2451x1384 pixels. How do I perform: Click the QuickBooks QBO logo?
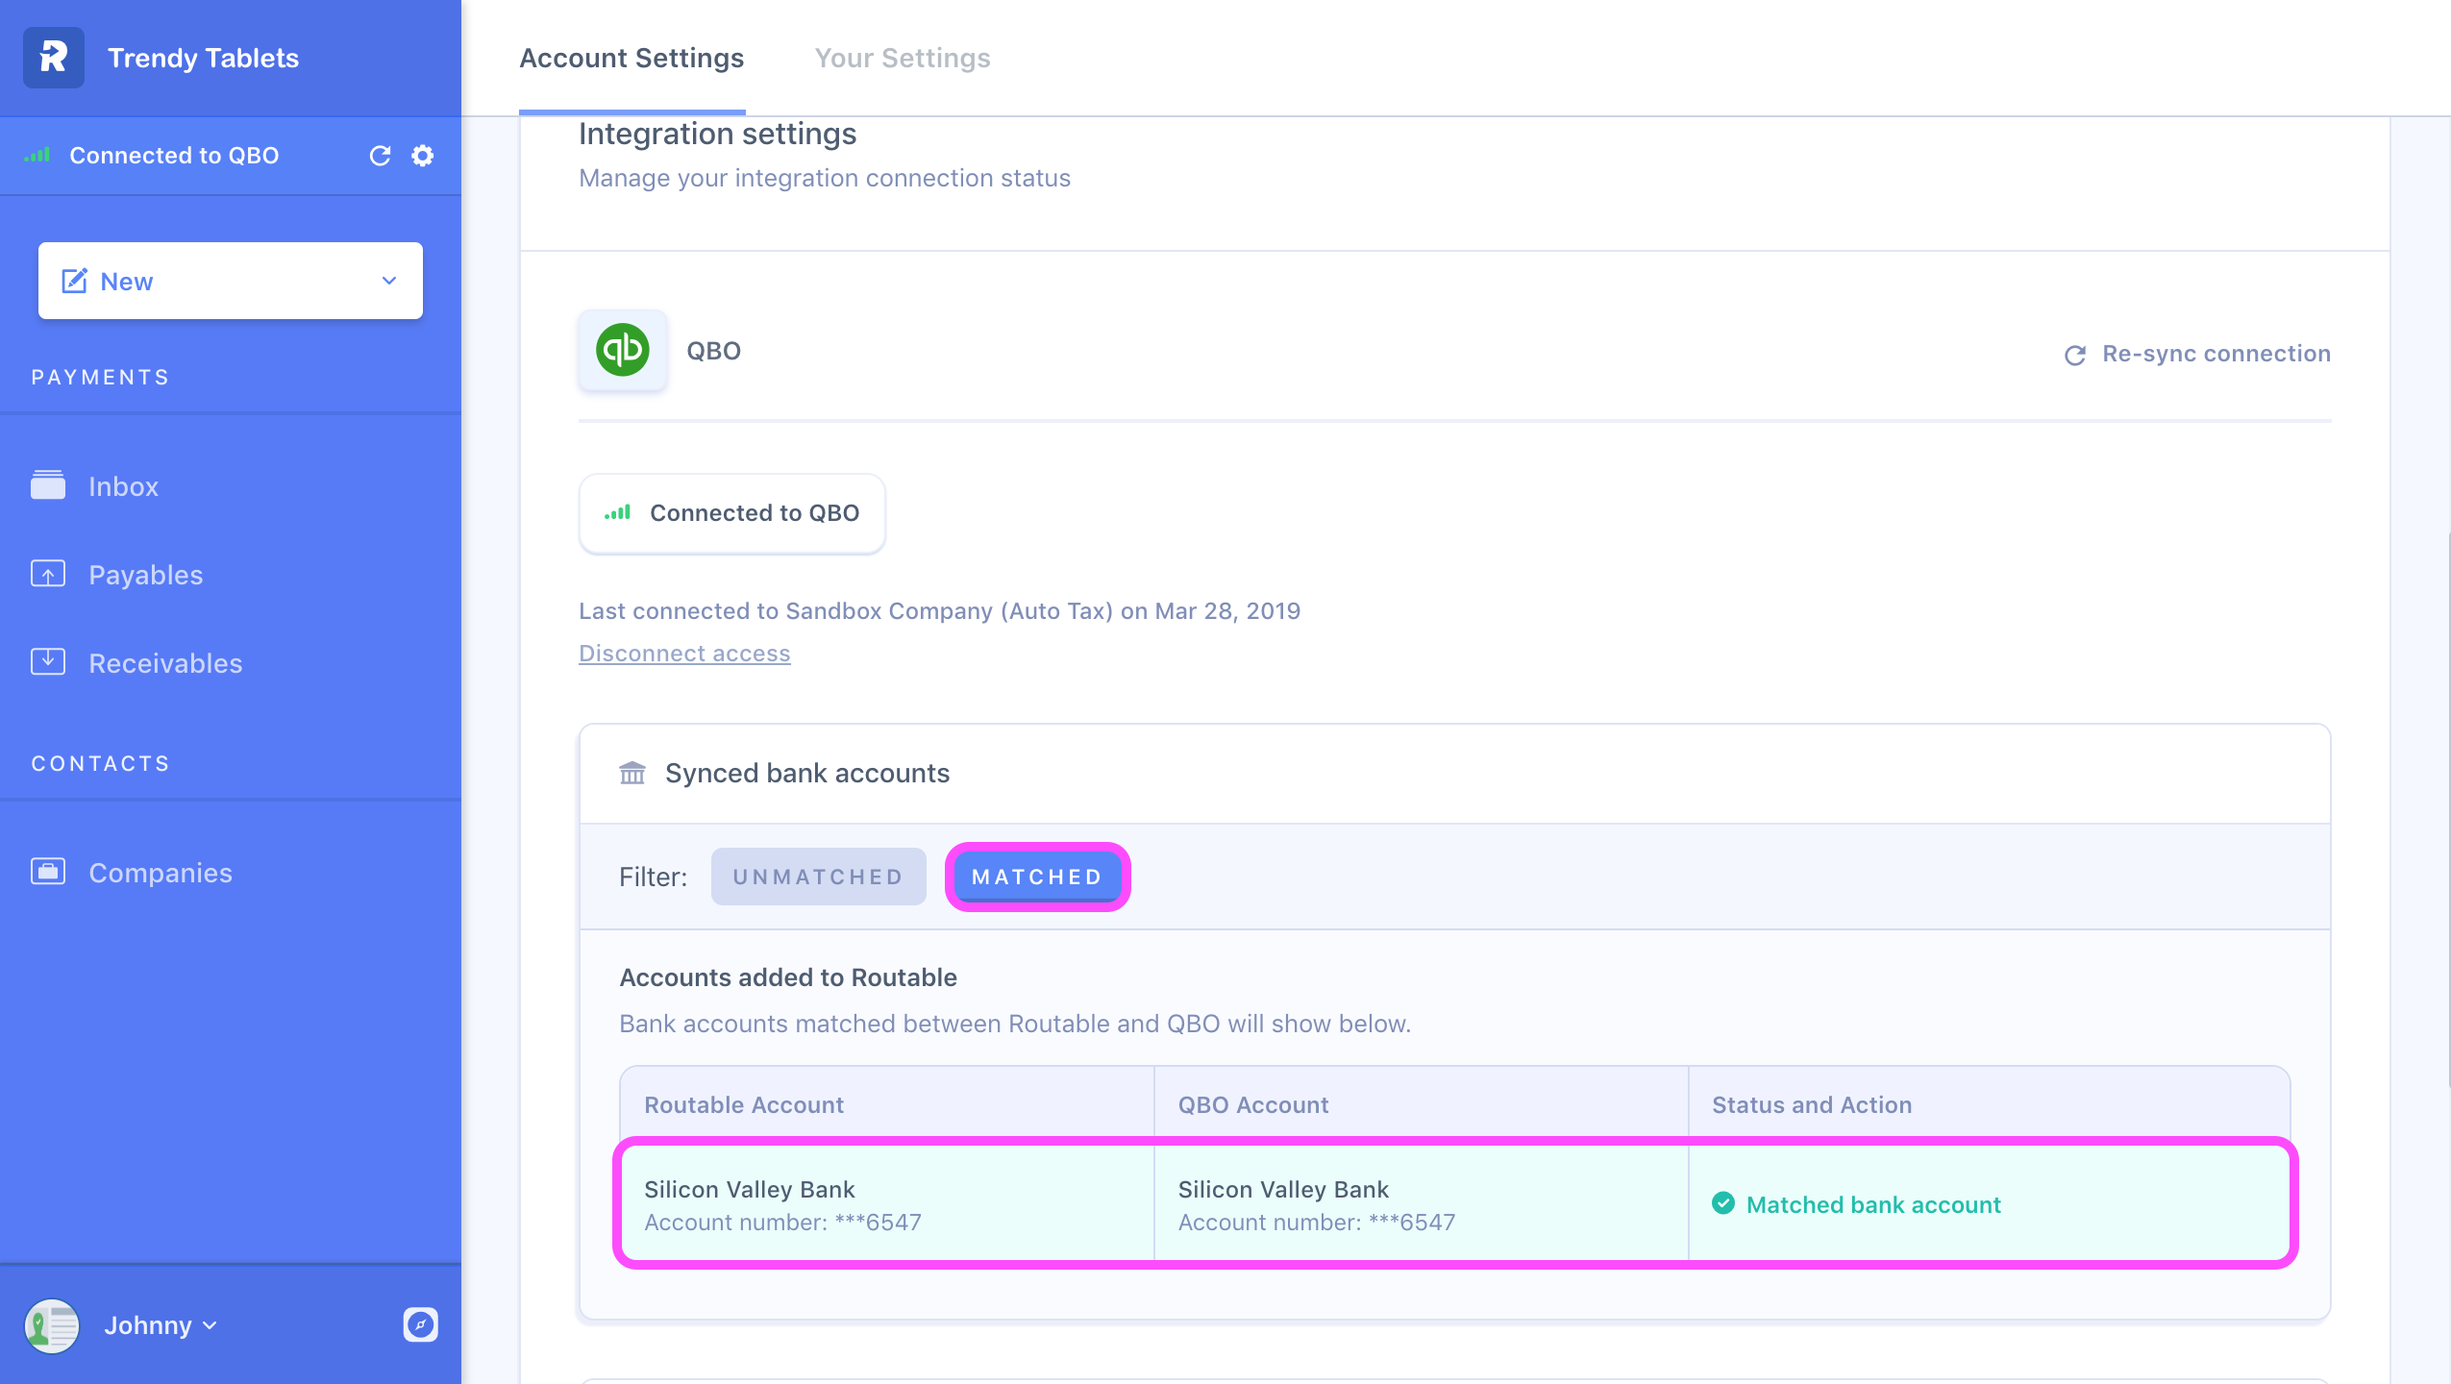click(623, 350)
